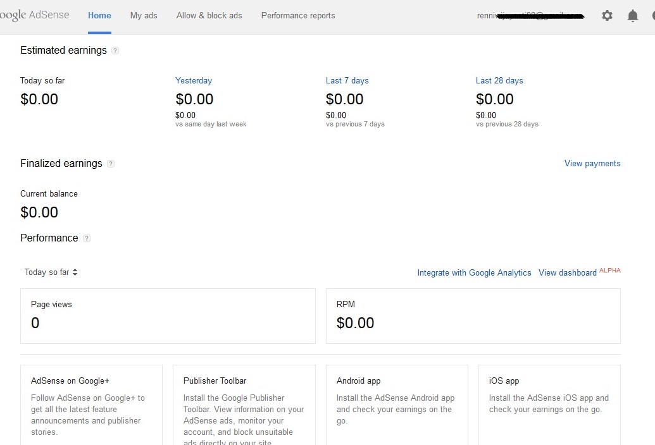The height and width of the screenshot is (445, 655).
Task: Click the View payments link
Action: (592, 164)
